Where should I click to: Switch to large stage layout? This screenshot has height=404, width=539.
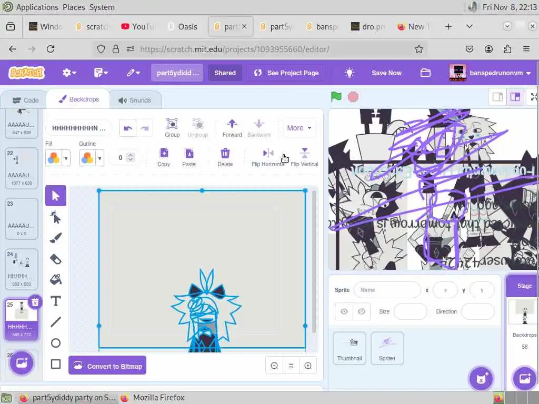point(515,97)
